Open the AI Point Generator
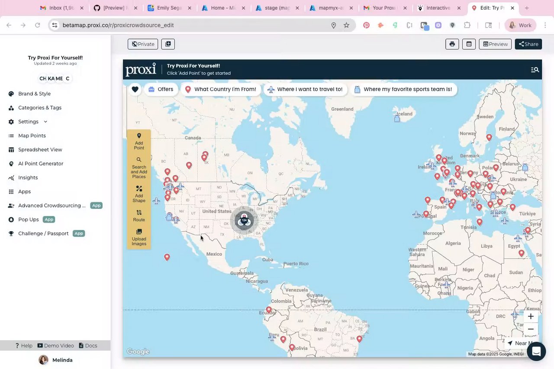This screenshot has width=554, height=369. tap(41, 163)
